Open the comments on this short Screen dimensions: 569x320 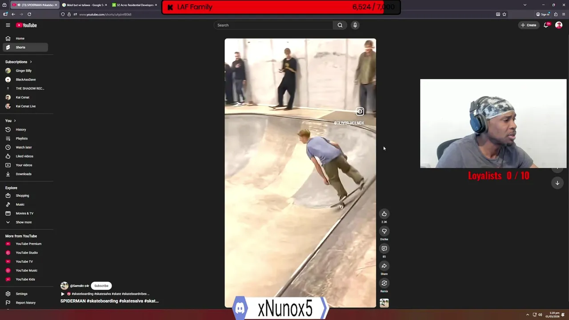point(384,248)
